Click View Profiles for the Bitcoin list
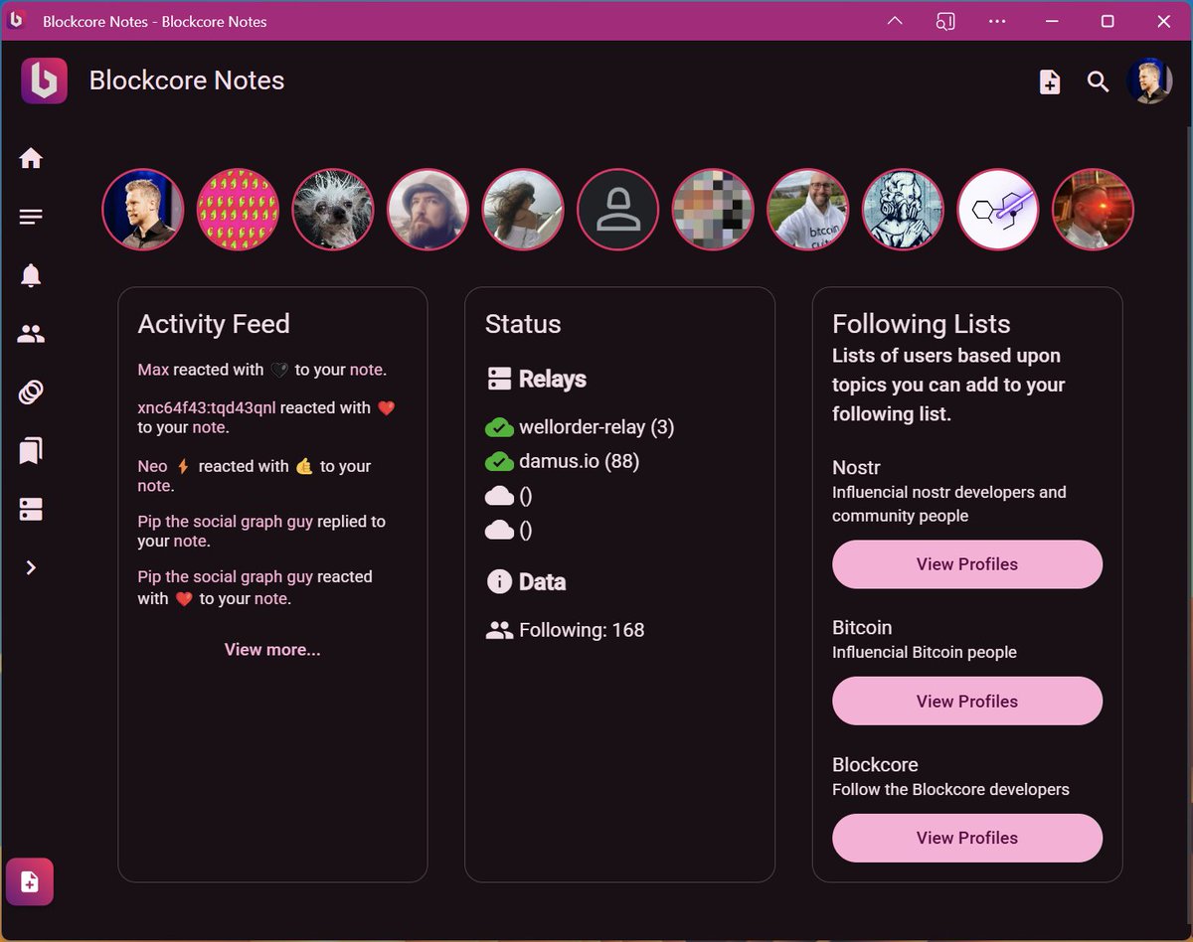Image resolution: width=1193 pixels, height=942 pixels. coord(966,701)
